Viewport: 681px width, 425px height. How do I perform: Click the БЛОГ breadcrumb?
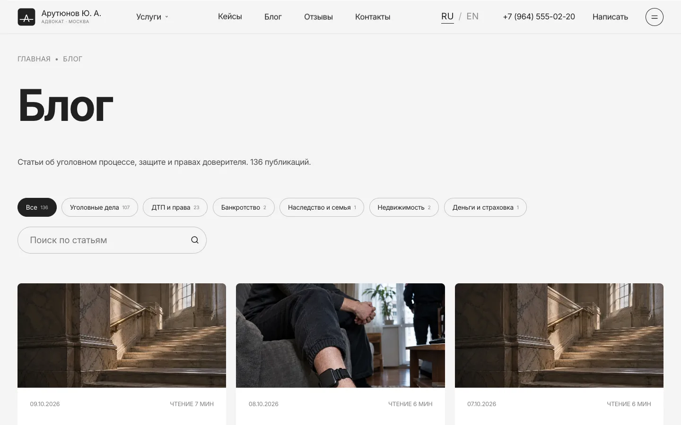(x=72, y=59)
